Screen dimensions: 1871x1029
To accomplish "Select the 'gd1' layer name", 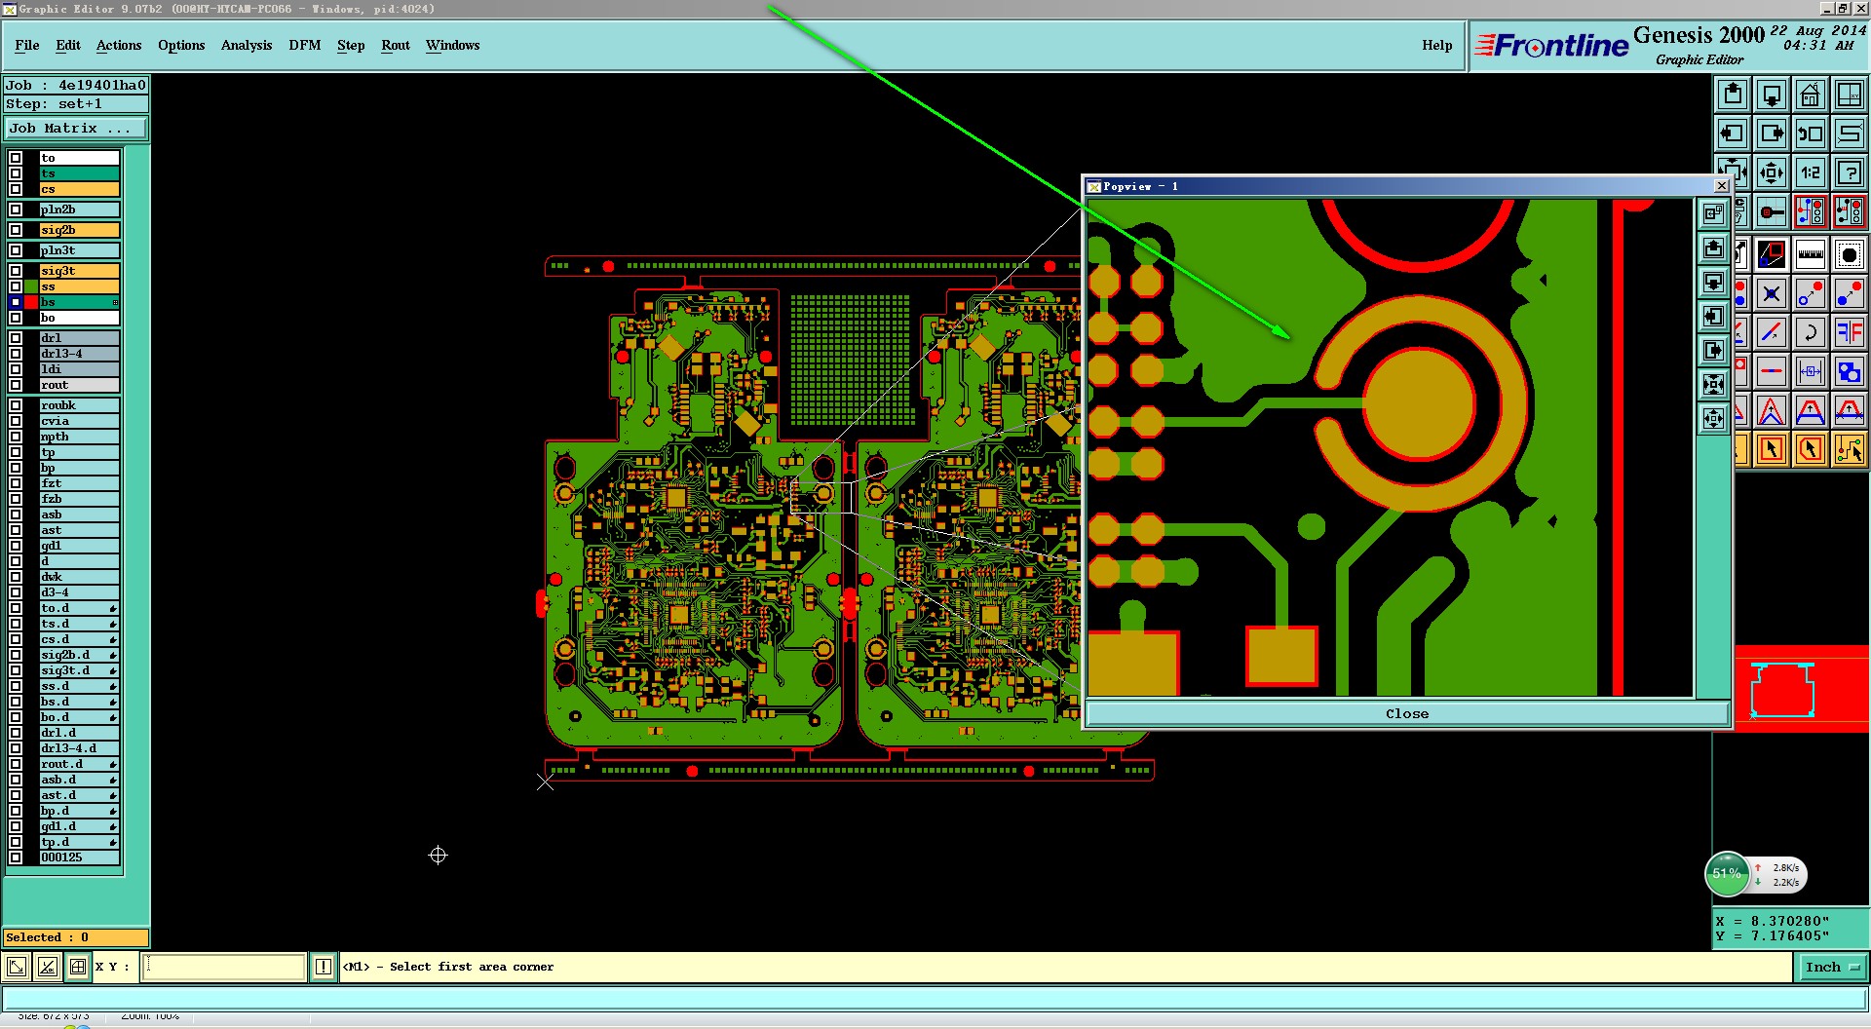I will (79, 546).
